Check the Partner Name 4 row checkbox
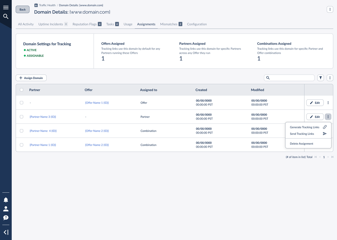The height and width of the screenshot is (240, 337). tap(22, 131)
